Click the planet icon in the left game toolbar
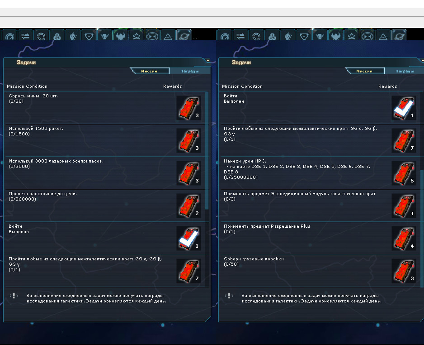The width and height of the screenshot is (424, 345). pos(184,35)
